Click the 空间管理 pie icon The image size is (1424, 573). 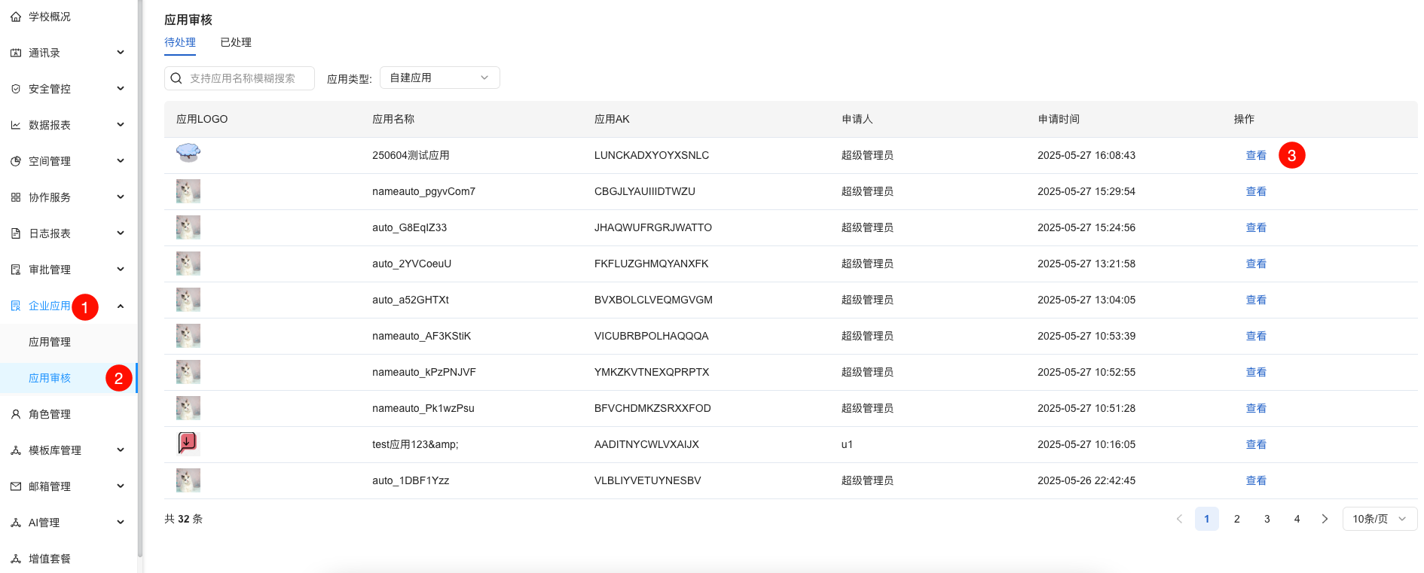click(16, 161)
